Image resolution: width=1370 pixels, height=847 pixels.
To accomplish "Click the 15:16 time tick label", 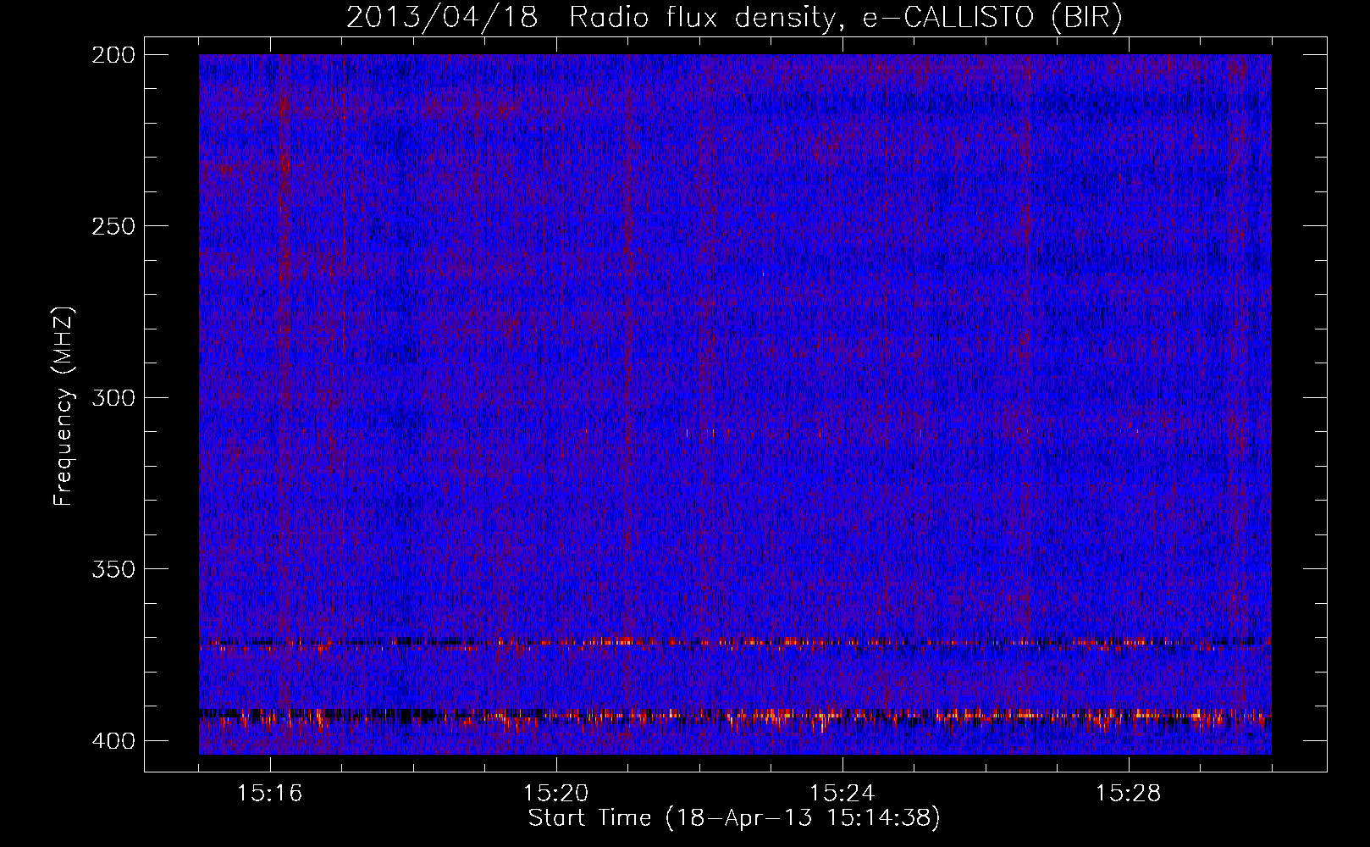I will pyautogui.click(x=270, y=793).
